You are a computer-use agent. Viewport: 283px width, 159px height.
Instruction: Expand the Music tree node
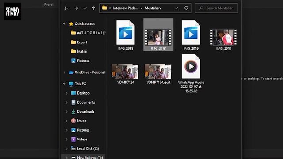(x=67, y=121)
